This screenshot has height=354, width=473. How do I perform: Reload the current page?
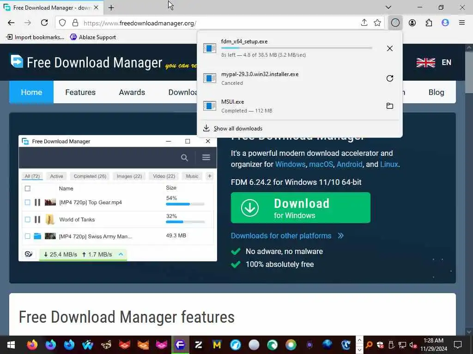pos(44,23)
